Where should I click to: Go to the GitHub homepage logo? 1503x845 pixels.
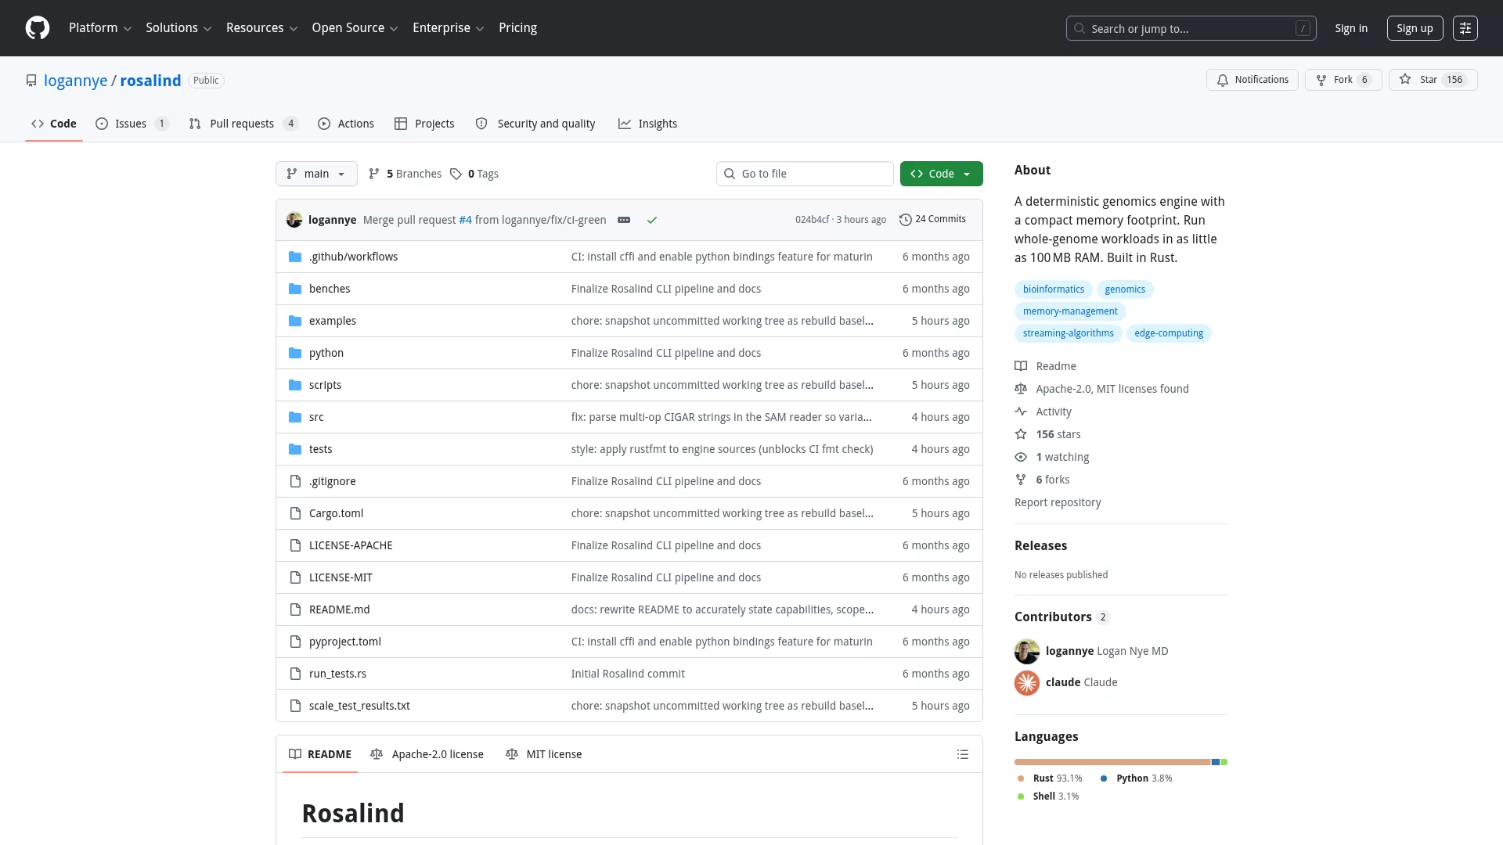(x=38, y=28)
